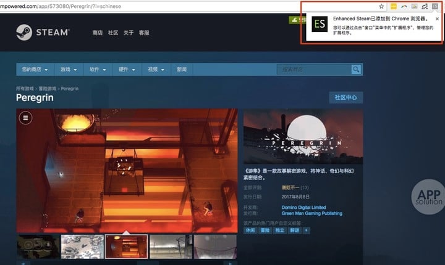
Task: Expand the 视频 dropdown
Action: point(156,70)
